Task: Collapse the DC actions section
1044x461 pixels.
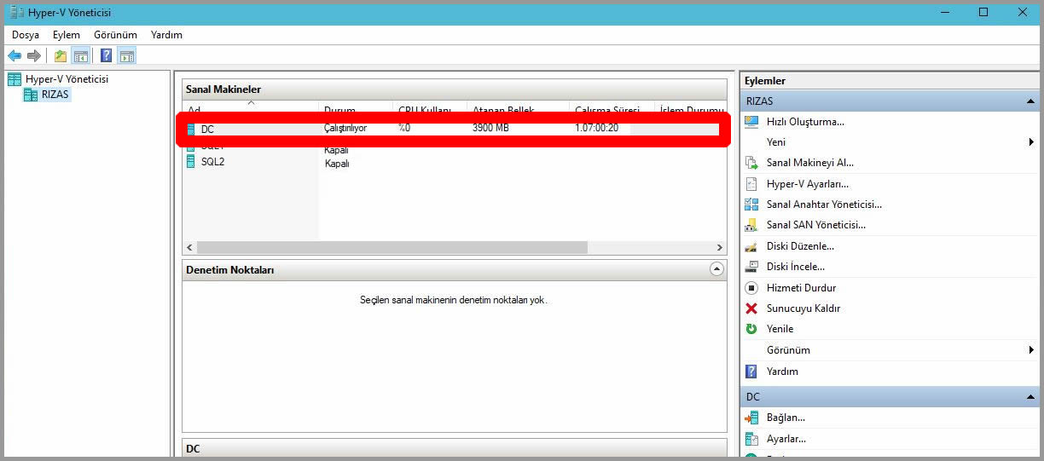Action: pyautogui.click(x=1030, y=397)
